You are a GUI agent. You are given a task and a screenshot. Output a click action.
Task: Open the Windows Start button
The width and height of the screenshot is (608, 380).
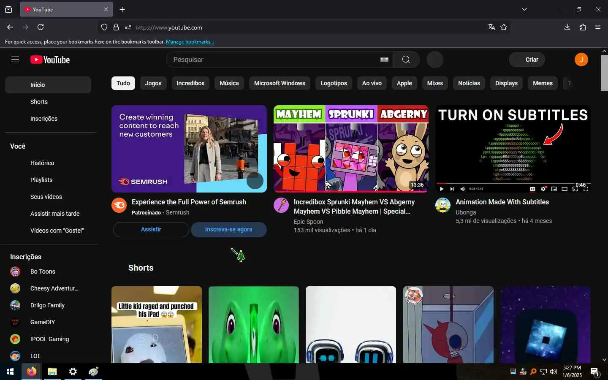(x=10, y=372)
